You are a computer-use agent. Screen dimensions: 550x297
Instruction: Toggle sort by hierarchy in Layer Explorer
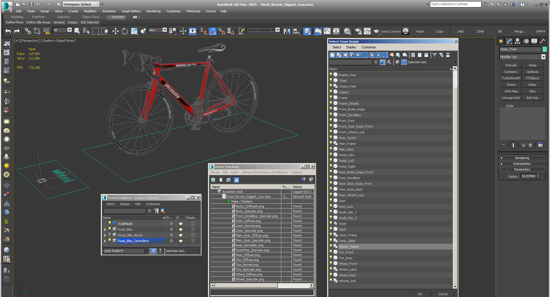click(x=160, y=251)
